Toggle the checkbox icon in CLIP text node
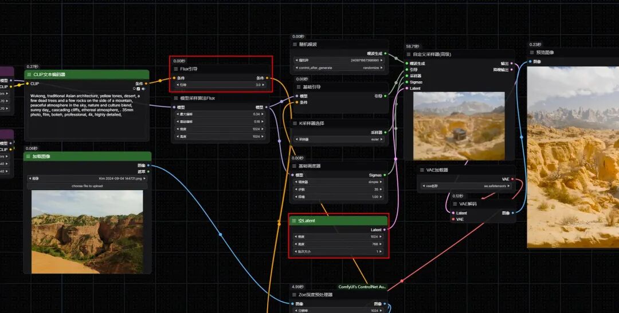This screenshot has height=313, width=619. tap(139, 89)
